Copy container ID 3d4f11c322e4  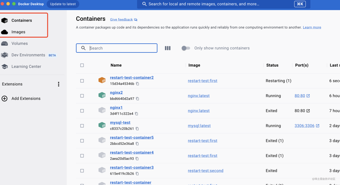point(136,114)
